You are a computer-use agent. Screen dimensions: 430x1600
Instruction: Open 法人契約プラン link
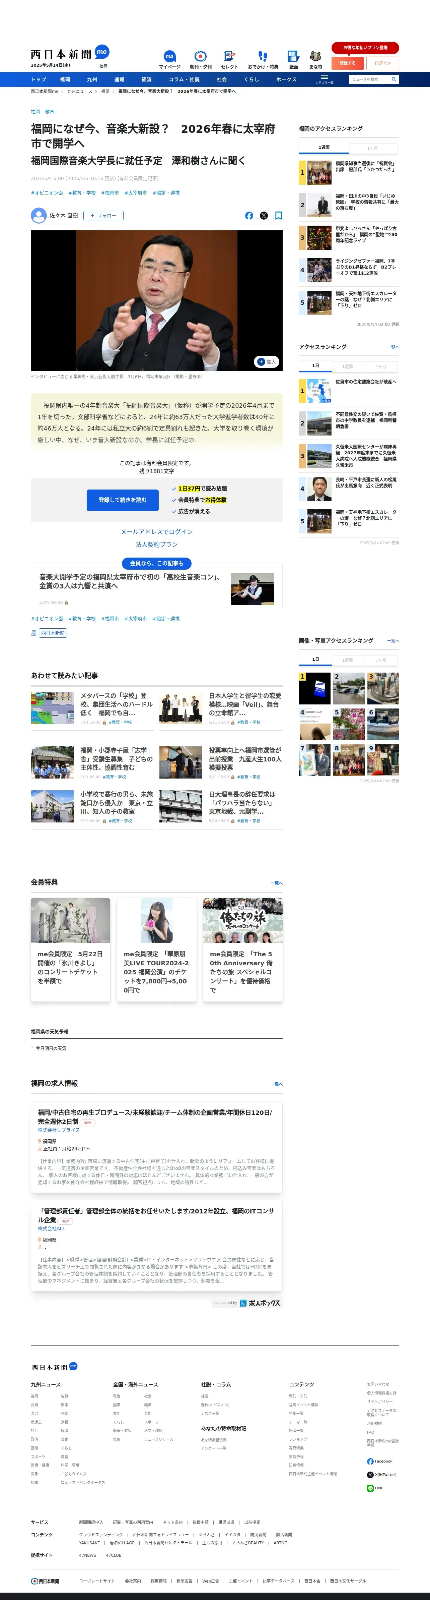(x=156, y=545)
